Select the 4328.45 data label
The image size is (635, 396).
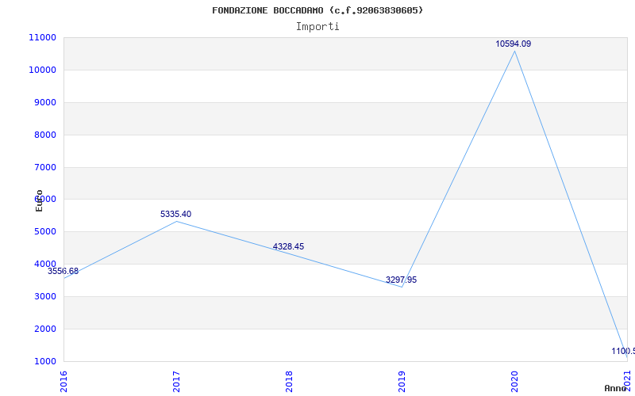(x=288, y=246)
